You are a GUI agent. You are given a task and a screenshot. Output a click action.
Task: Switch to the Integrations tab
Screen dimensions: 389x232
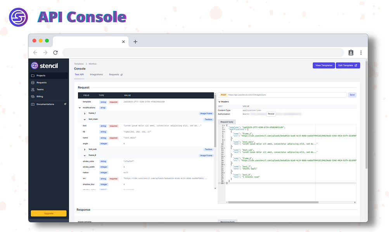pyautogui.click(x=96, y=75)
